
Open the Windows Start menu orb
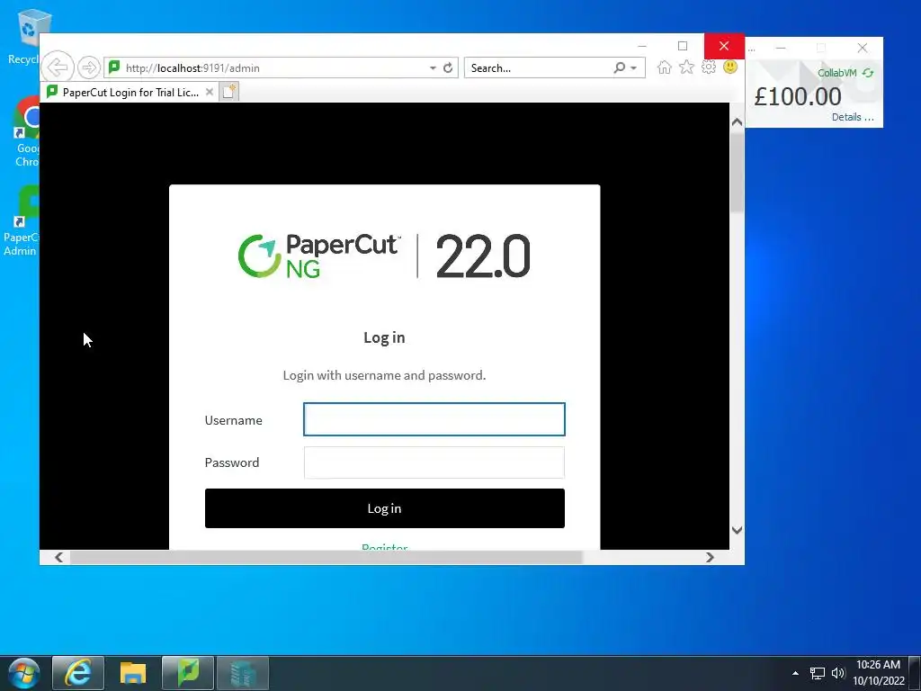[x=24, y=673]
